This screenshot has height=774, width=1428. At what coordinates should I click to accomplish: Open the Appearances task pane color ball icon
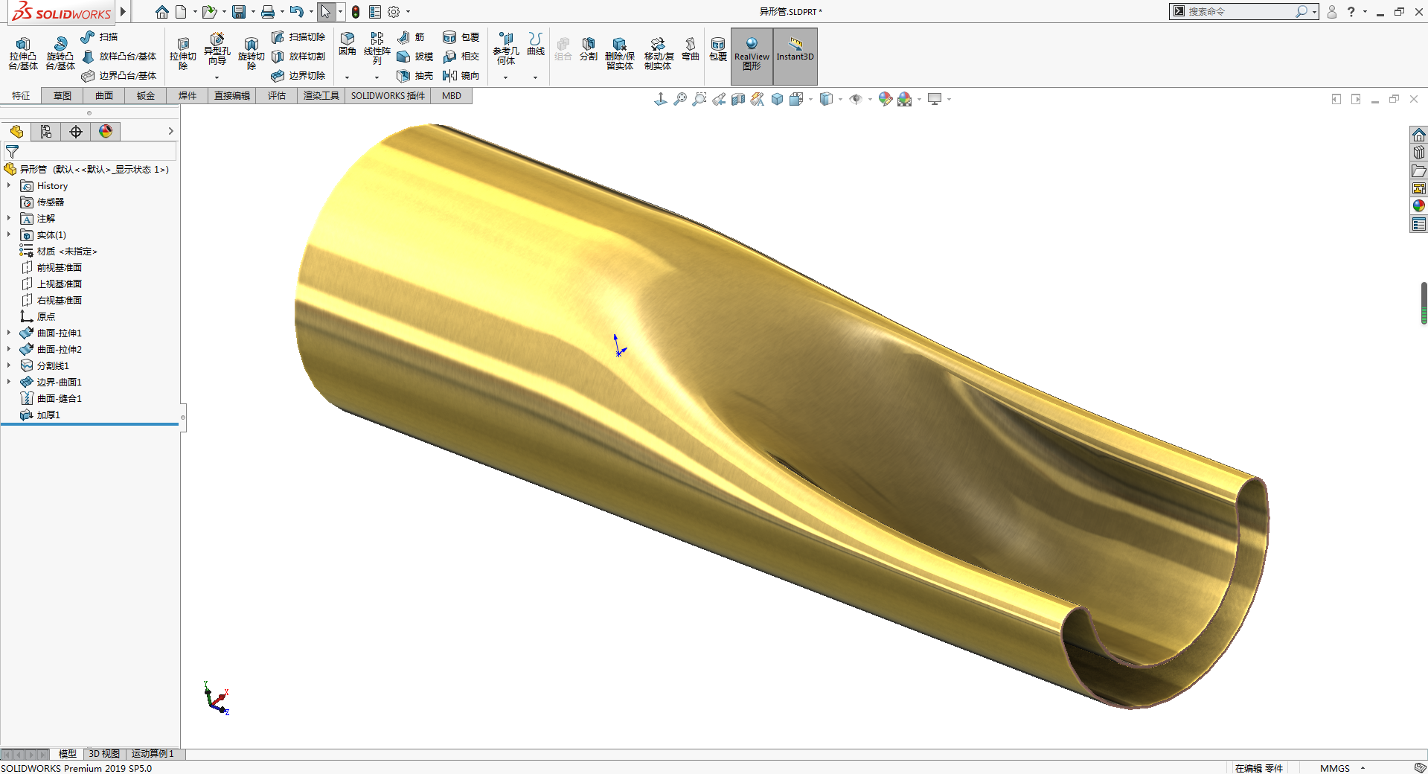[1419, 205]
